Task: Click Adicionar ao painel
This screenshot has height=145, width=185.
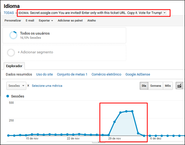Action: coord(70,20)
